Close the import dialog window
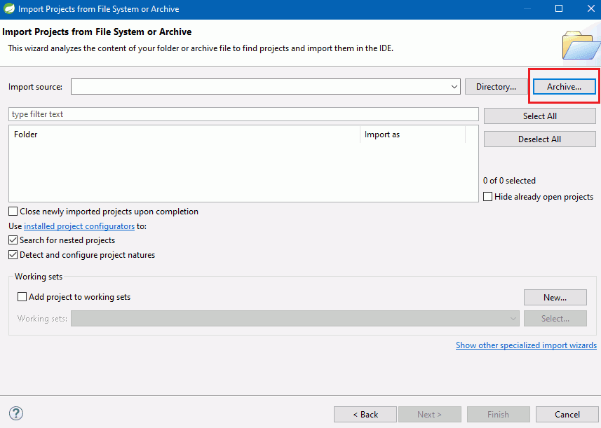Screen dimensions: 601x428 tap(591, 8)
